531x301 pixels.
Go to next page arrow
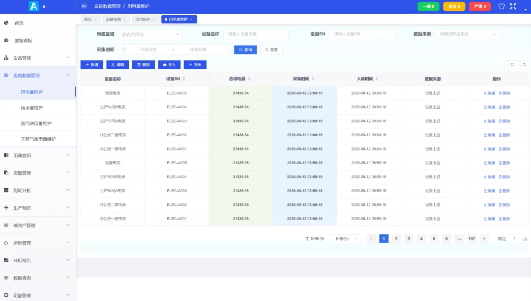[x=484, y=239]
